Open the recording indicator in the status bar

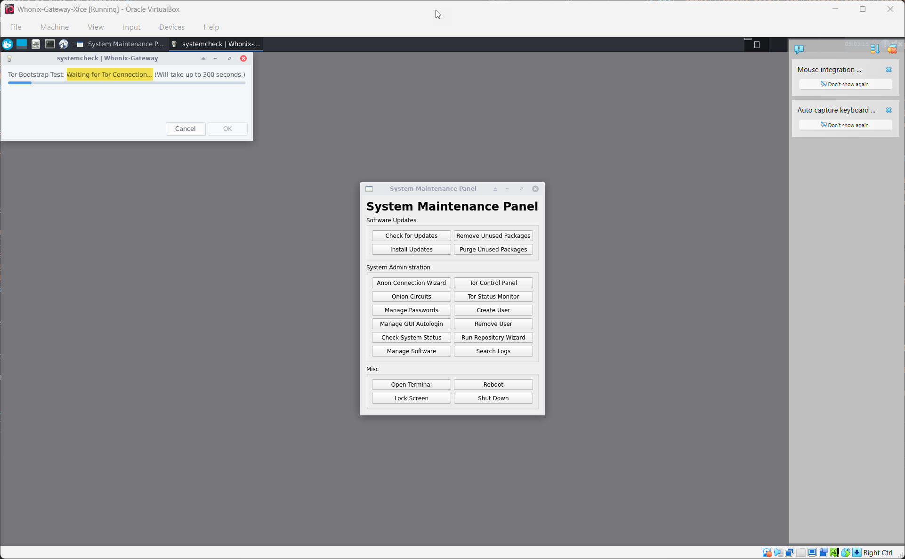point(824,552)
